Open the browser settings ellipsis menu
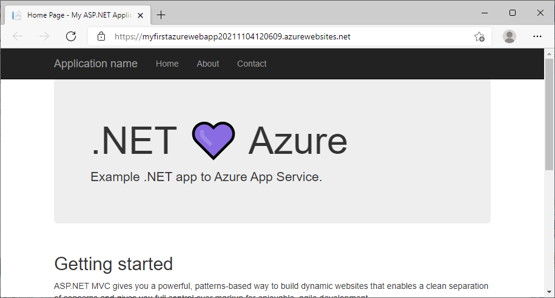The image size is (555, 298). point(537,36)
